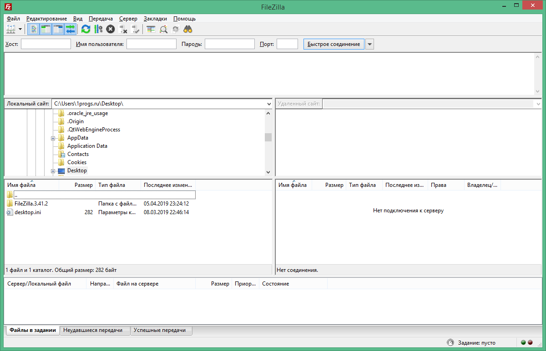The width and height of the screenshot is (546, 351).
Task: Click the FileZilla title bar logo icon
Action: 8,7
